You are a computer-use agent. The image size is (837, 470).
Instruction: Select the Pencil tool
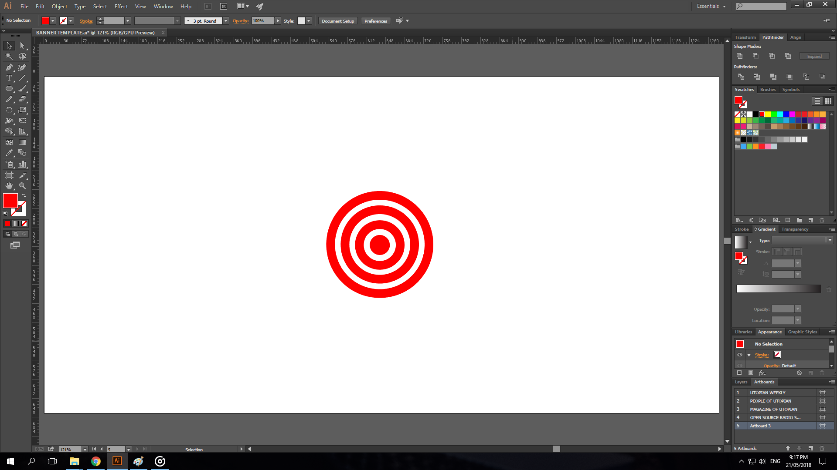click(9, 99)
